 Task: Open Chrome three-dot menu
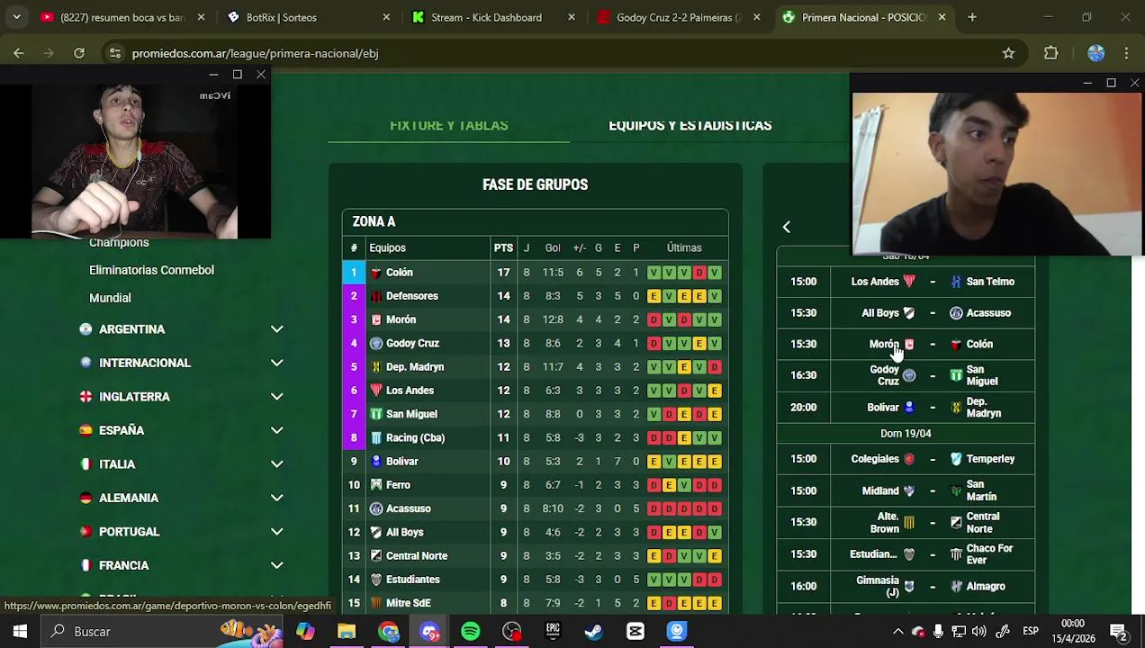(1126, 53)
